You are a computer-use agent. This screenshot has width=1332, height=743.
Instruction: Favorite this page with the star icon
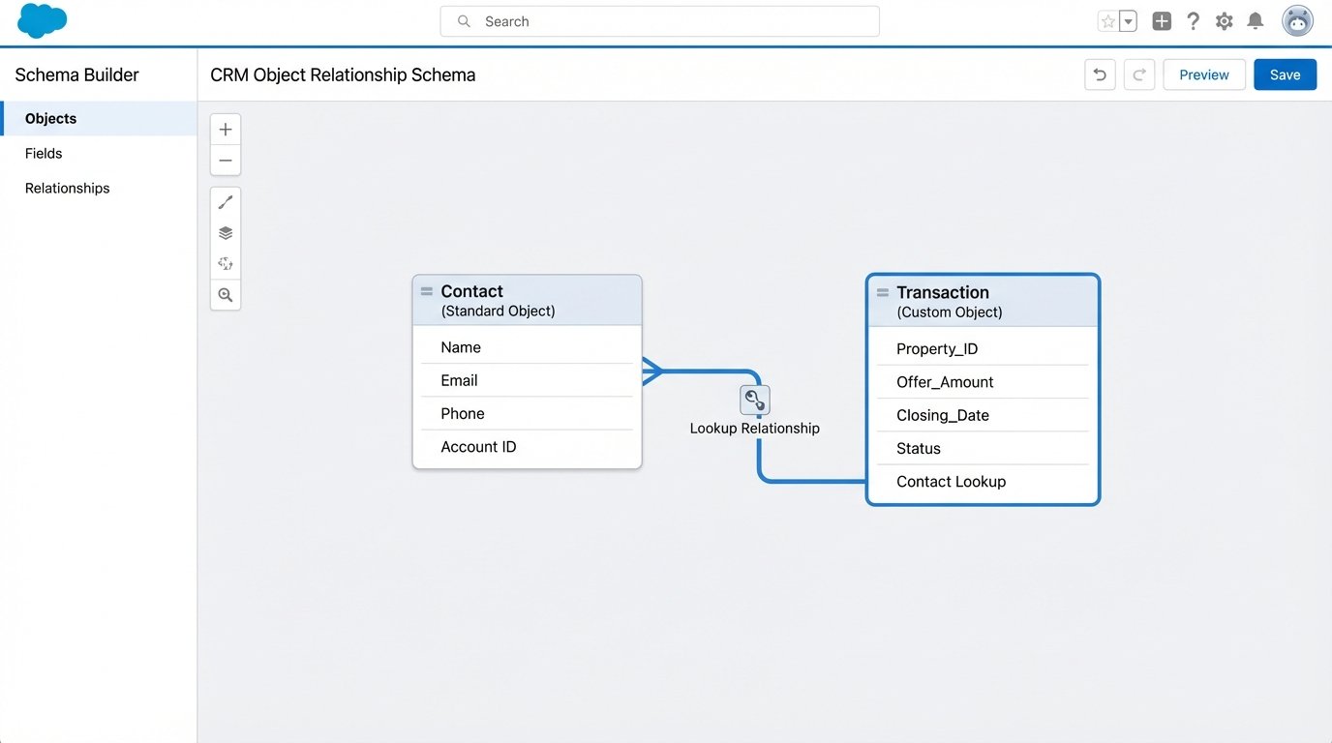1109,20
